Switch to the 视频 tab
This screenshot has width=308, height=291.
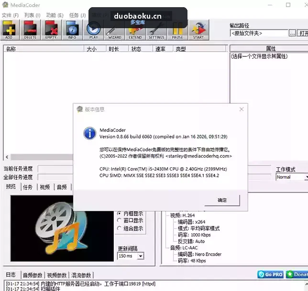tap(45, 187)
